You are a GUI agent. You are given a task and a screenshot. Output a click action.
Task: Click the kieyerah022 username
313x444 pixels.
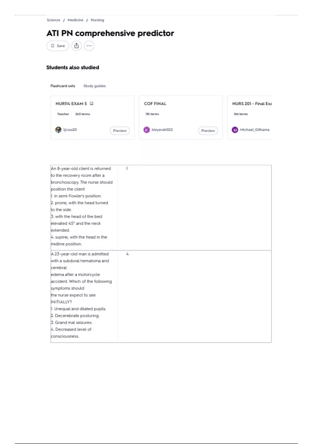[x=162, y=130]
